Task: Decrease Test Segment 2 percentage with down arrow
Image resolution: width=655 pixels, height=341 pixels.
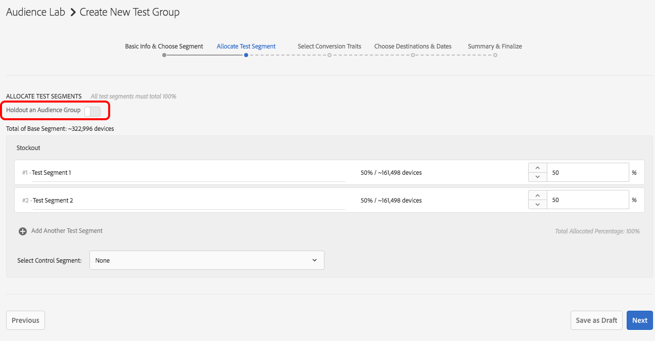Action: tap(537, 205)
